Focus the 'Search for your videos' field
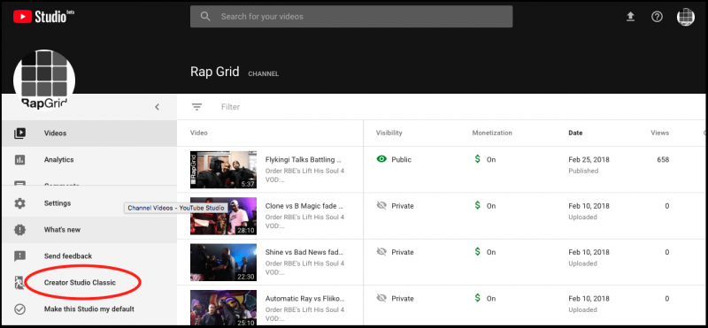Viewport: 708px width, 328px height. pyautogui.click(x=351, y=17)
